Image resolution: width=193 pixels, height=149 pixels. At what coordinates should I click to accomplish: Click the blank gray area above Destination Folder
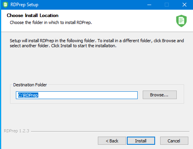97,66
